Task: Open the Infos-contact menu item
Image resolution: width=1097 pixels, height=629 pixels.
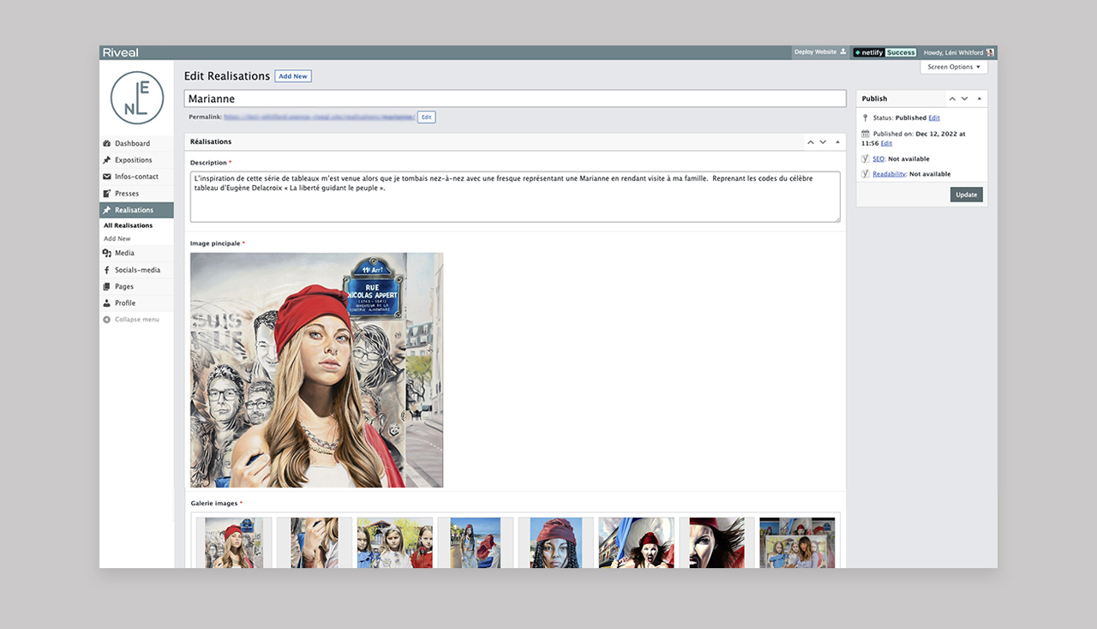Action: pos(136,177)
